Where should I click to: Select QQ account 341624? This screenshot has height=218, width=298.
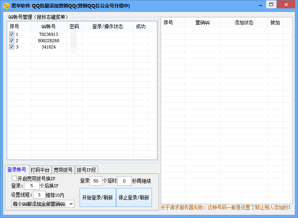49,47
